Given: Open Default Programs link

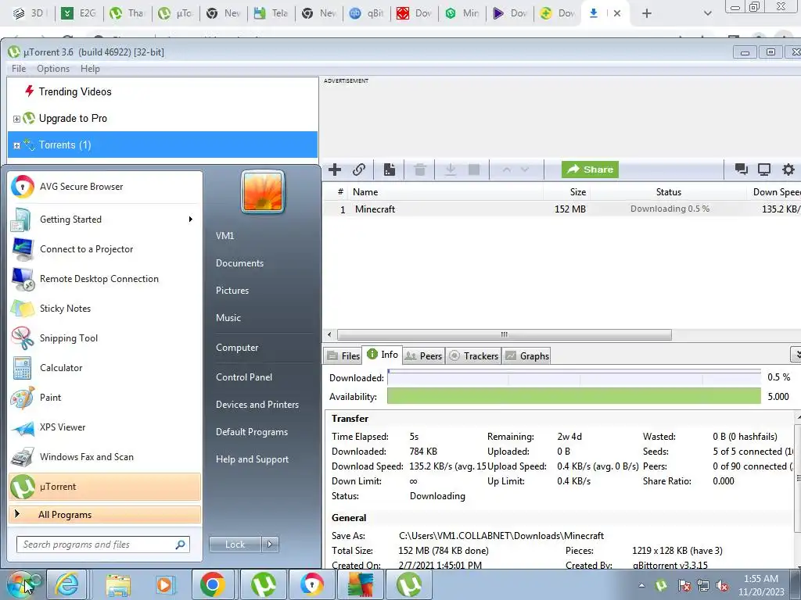Looking at the screenshot, I should point(251,432).
